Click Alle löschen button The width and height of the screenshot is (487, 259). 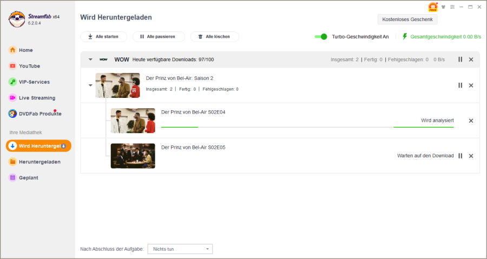(215, 37)
